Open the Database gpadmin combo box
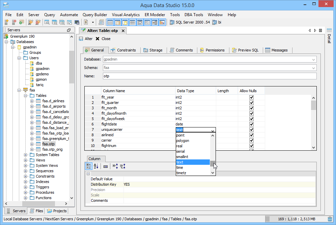 [209, 60]
